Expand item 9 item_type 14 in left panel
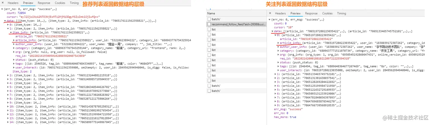The width and height of the screenshot is (433, 125). [x=8, y=102]
